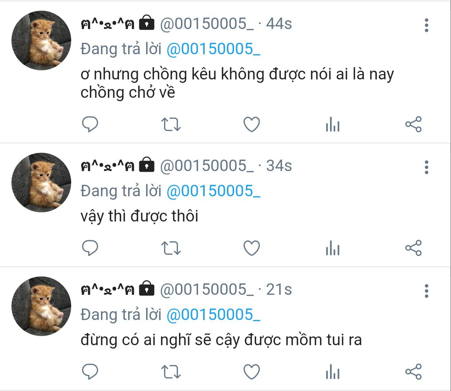Viewport: 451px width, 391px height.
Task: View analytics of the 34s tweet
Action: tap(333, 248)
